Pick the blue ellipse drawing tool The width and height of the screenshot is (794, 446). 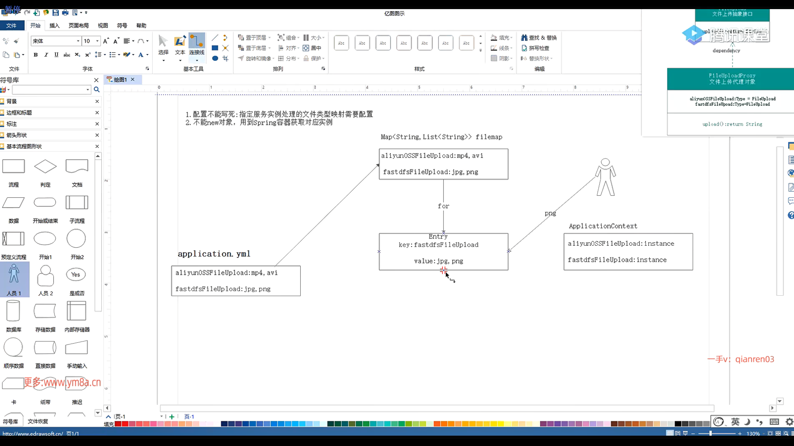click(x=215, y=59)
